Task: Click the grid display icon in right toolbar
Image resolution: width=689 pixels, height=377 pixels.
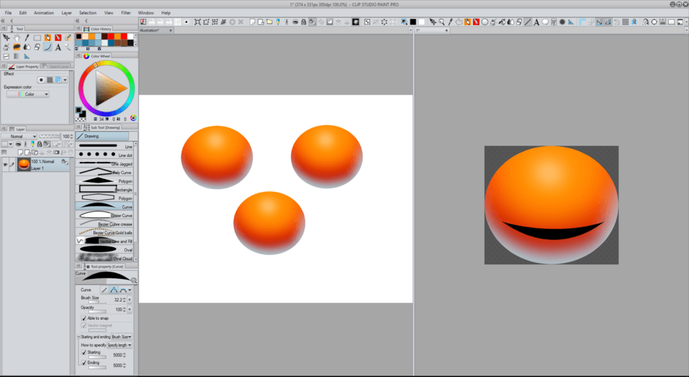Action: click(625, 22)
